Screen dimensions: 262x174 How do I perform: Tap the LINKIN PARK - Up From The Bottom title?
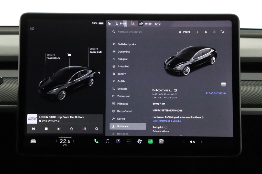(62, 117)
